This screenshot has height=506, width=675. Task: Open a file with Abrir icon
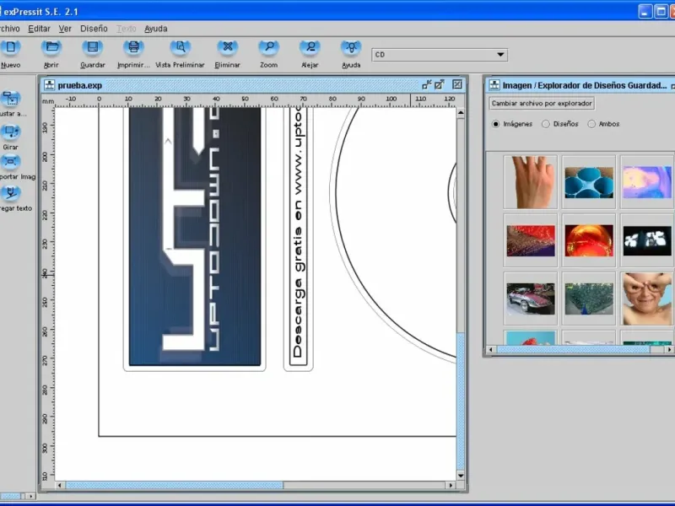(51, 48)
